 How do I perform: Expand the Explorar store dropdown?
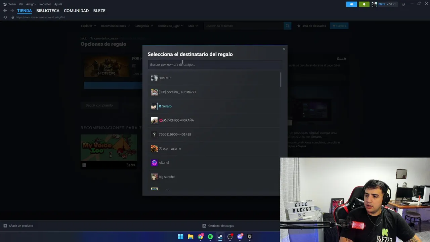(x=88, y=26)
